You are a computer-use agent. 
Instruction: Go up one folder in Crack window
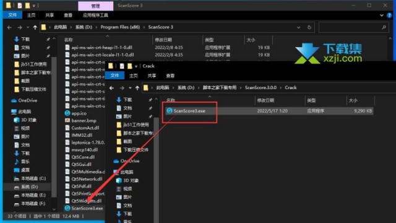click(137, 88)
